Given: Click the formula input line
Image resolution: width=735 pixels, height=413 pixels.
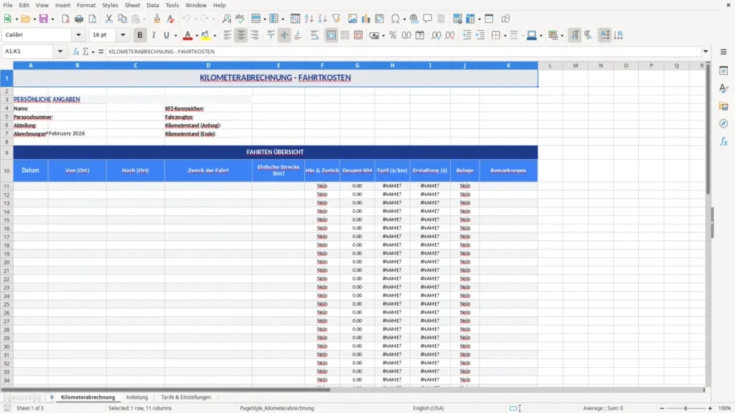Looking at the screenshot, I should pos(403,52).
